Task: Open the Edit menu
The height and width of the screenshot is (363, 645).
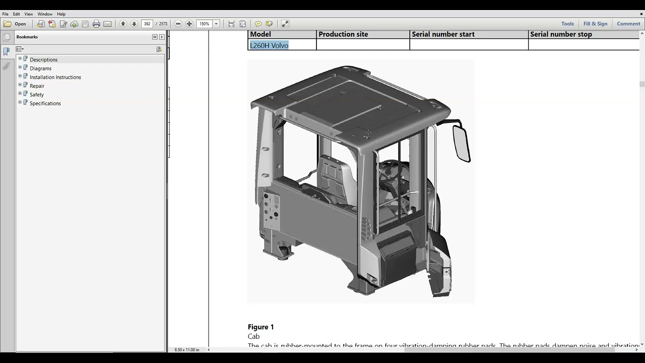Action: (17, 14)
